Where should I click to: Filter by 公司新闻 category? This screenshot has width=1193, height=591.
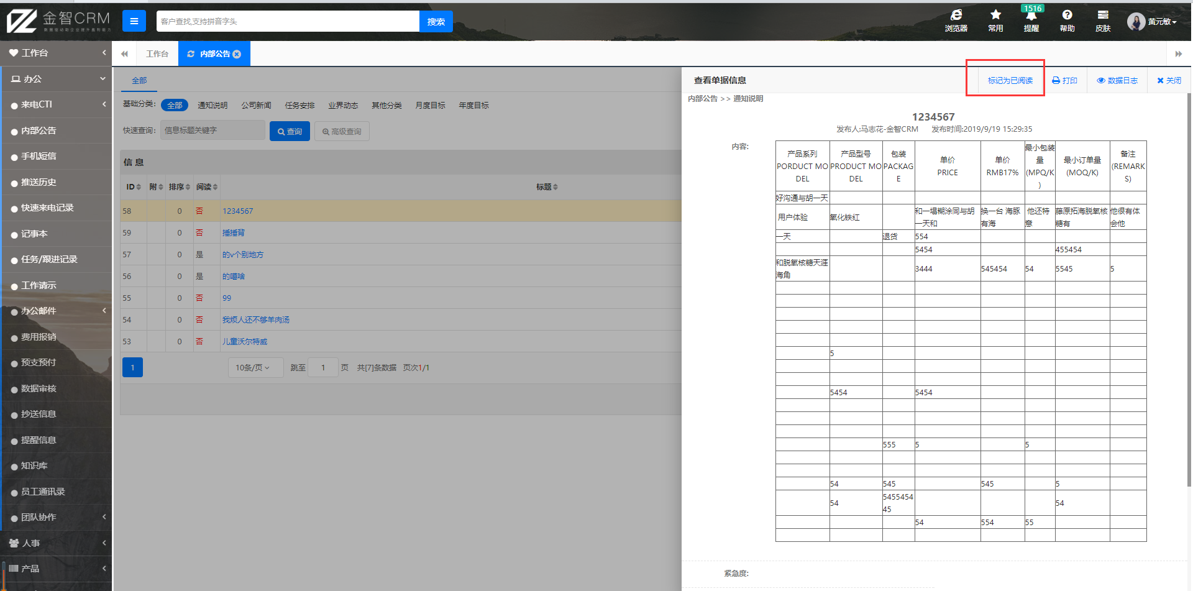(x=256, y=105)
